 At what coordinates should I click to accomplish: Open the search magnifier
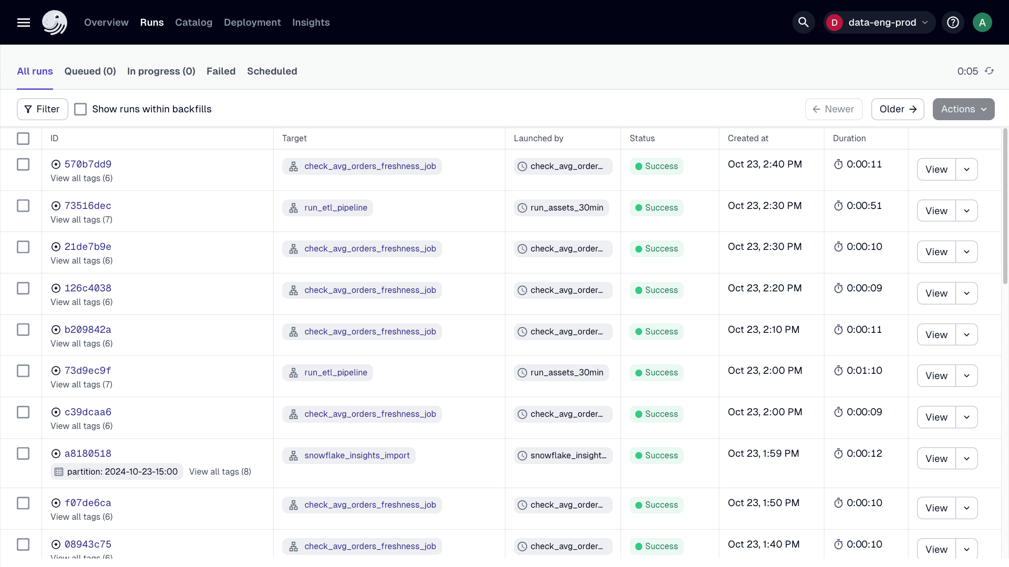pyautogui.click(x=803, y=22)
